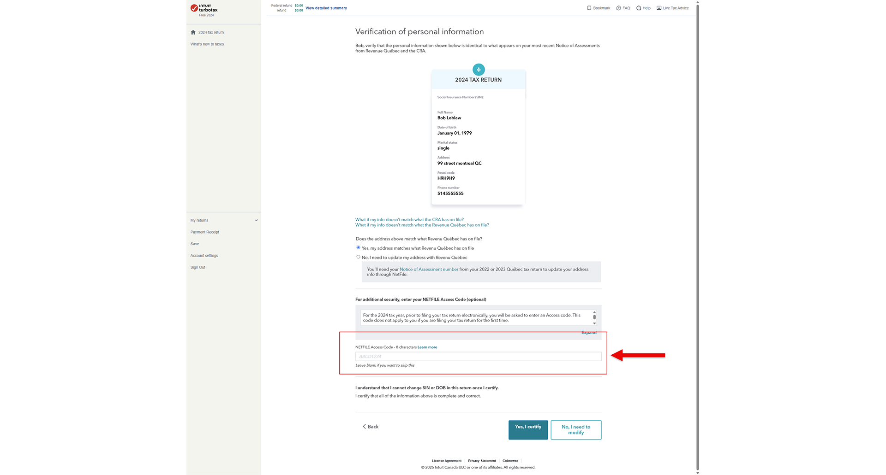This screenshot has height=475, width=886.
Task: Click Yes, I certify button
Action: point(528,430)
